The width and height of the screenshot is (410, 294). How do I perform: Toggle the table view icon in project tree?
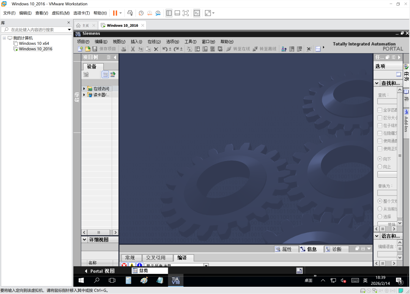[105, 75]
